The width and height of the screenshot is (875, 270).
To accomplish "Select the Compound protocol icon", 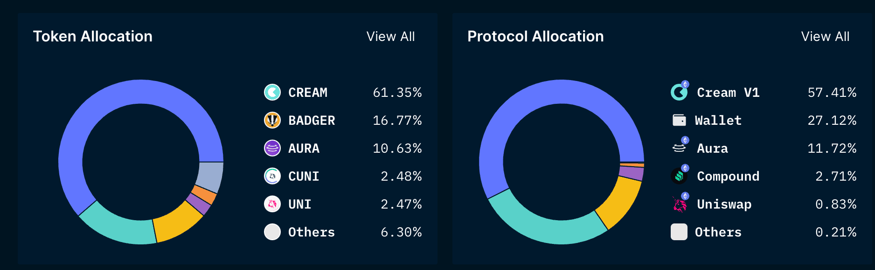I will tap(680, 176).
